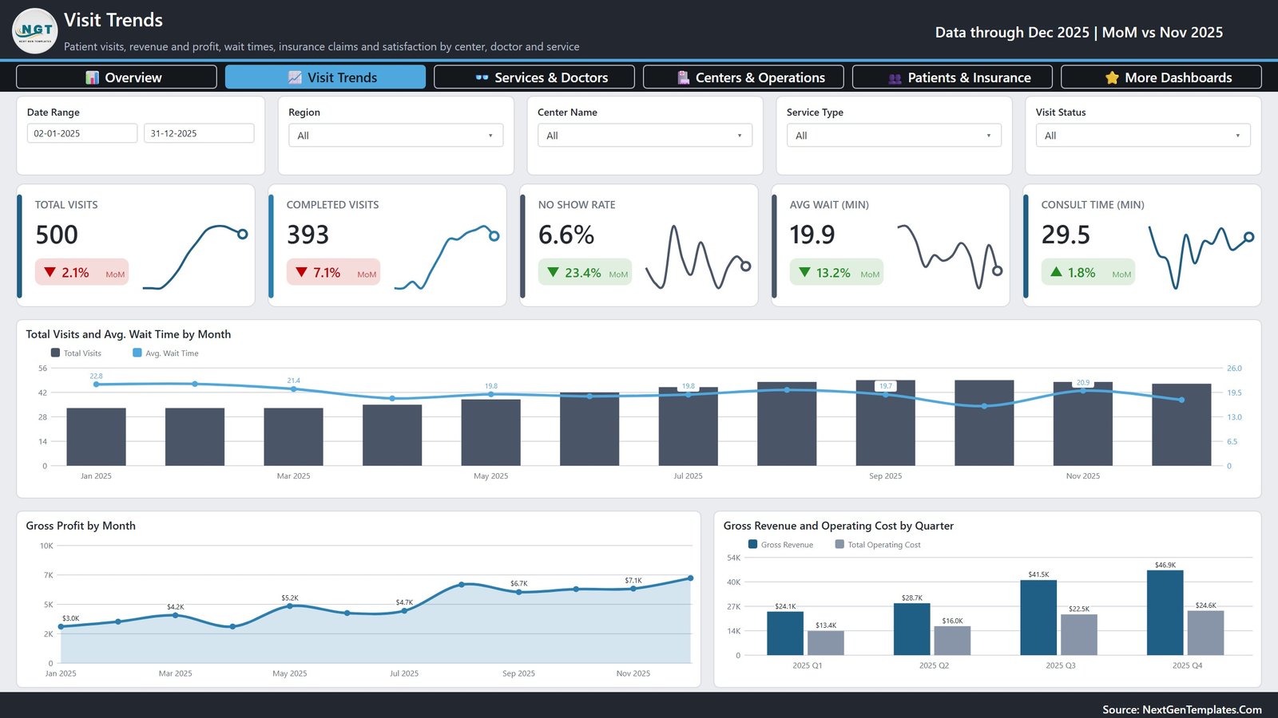The height and width of the screenshot is (718, 1278).
Task: Click the start date field 02-01-2025
Action: click(x=82, y=133)
